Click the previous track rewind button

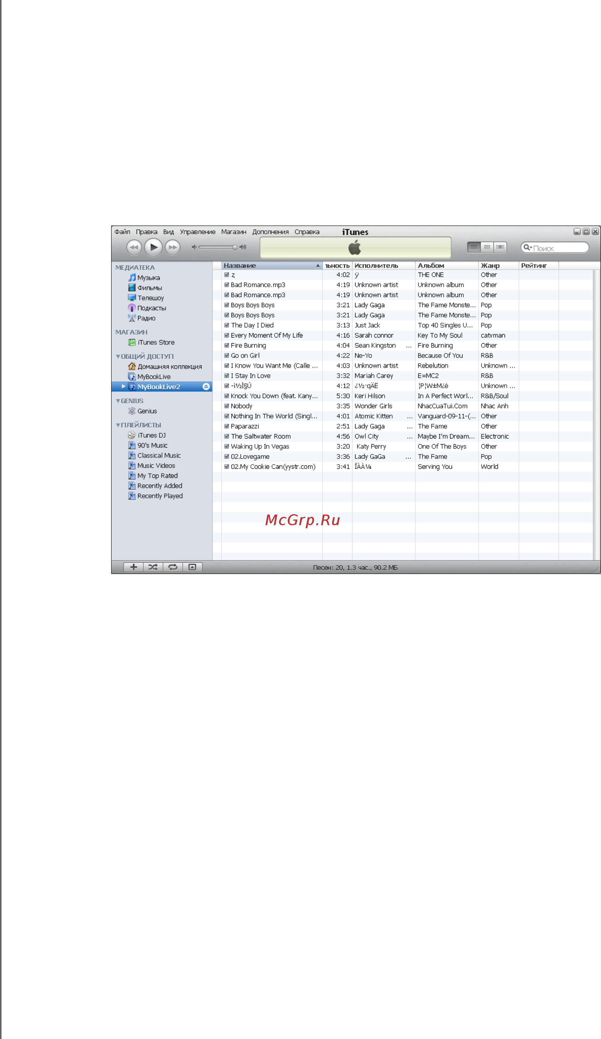coord(134,247)
